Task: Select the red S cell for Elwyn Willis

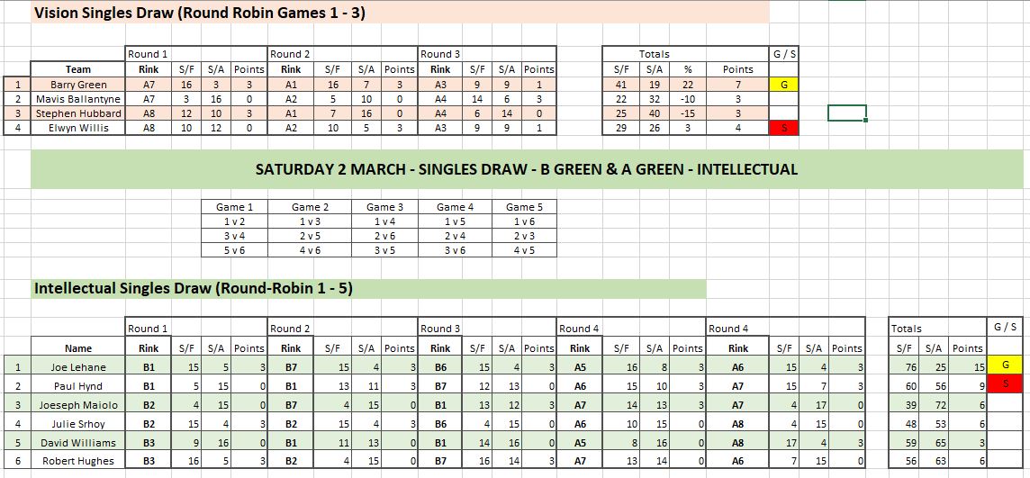Action: (783, 128)
